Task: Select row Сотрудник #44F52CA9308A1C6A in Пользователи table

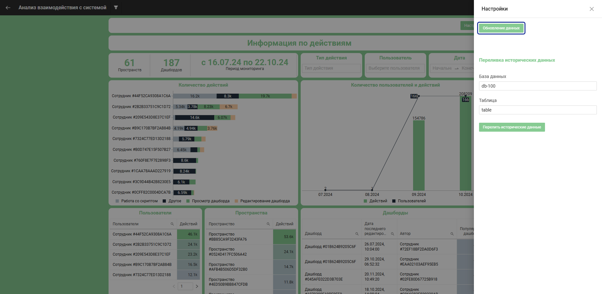Action: click(x=155, y=234)
